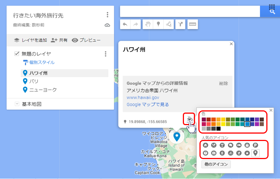This screenshot has height=179, width=280.
Task: Select ハワイ州 in the layer list
Action: (65, 73)
